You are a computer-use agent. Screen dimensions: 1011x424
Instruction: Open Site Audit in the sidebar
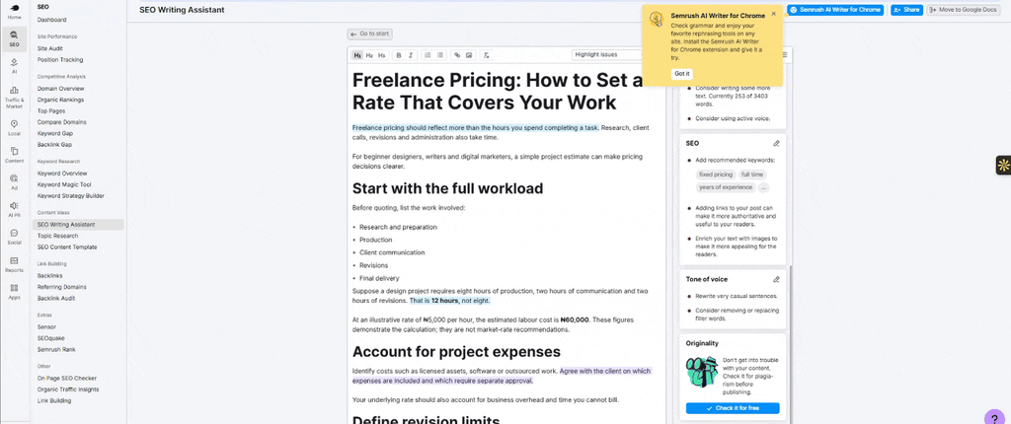[50, 48]
